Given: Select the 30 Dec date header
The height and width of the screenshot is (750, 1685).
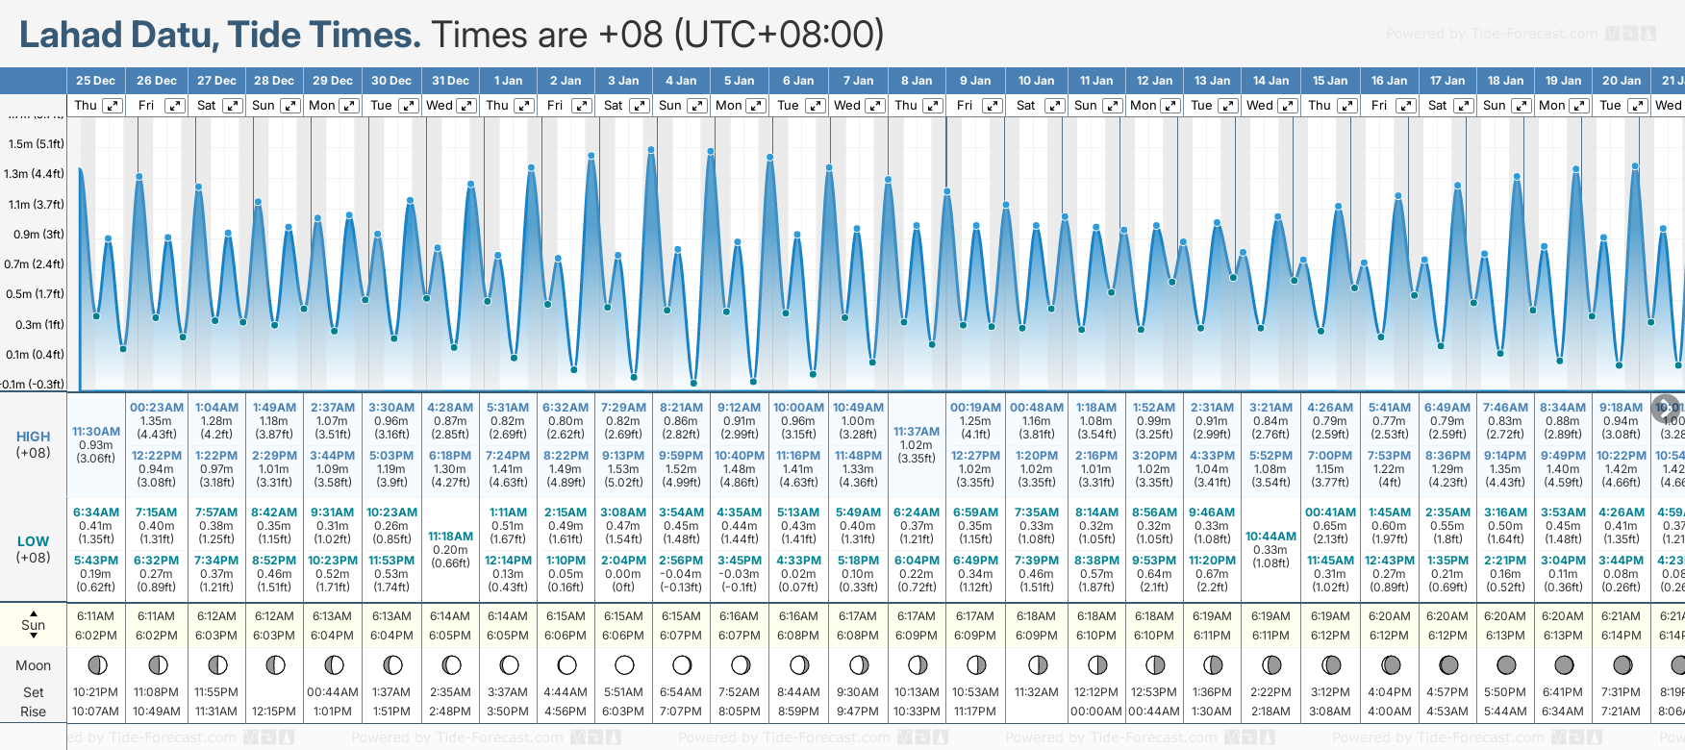Looking at the screenshot, I should pyautogui.click(x=391, y=81).
